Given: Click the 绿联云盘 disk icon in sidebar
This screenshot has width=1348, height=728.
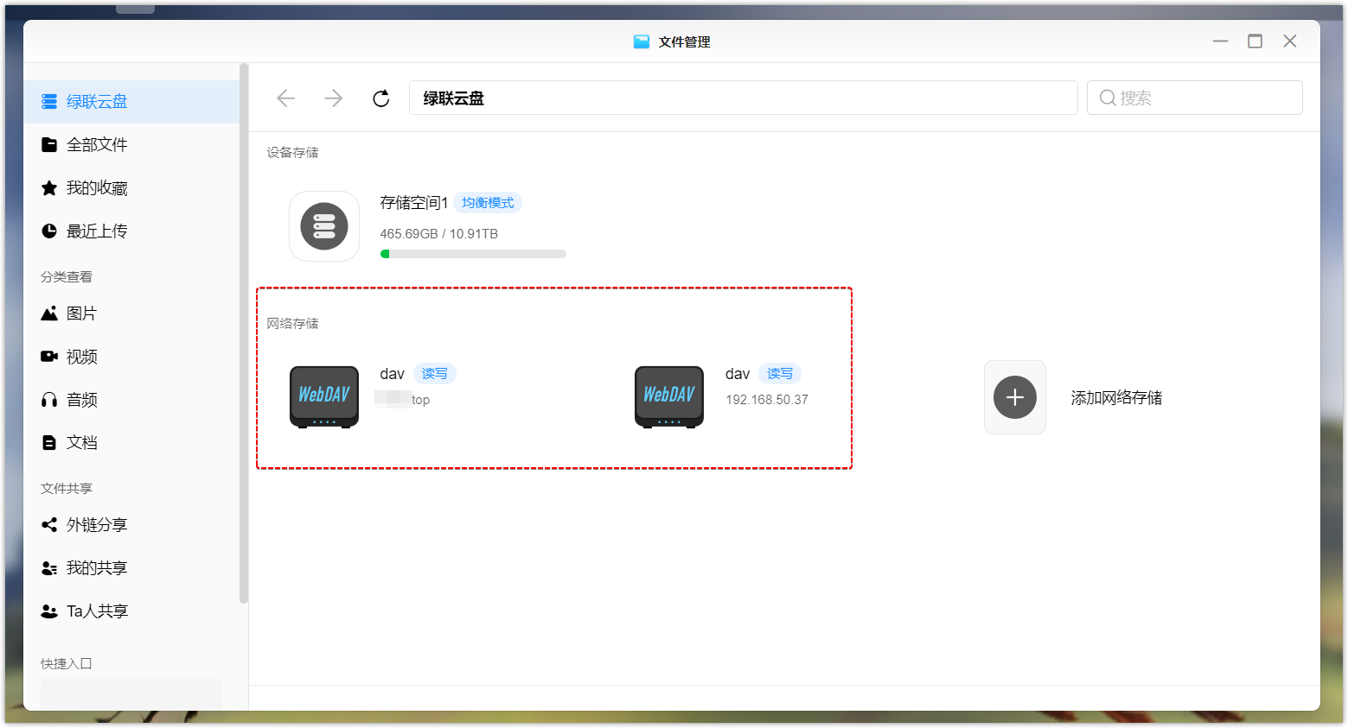Looking at the screenshot, I should tap(49, 102).
